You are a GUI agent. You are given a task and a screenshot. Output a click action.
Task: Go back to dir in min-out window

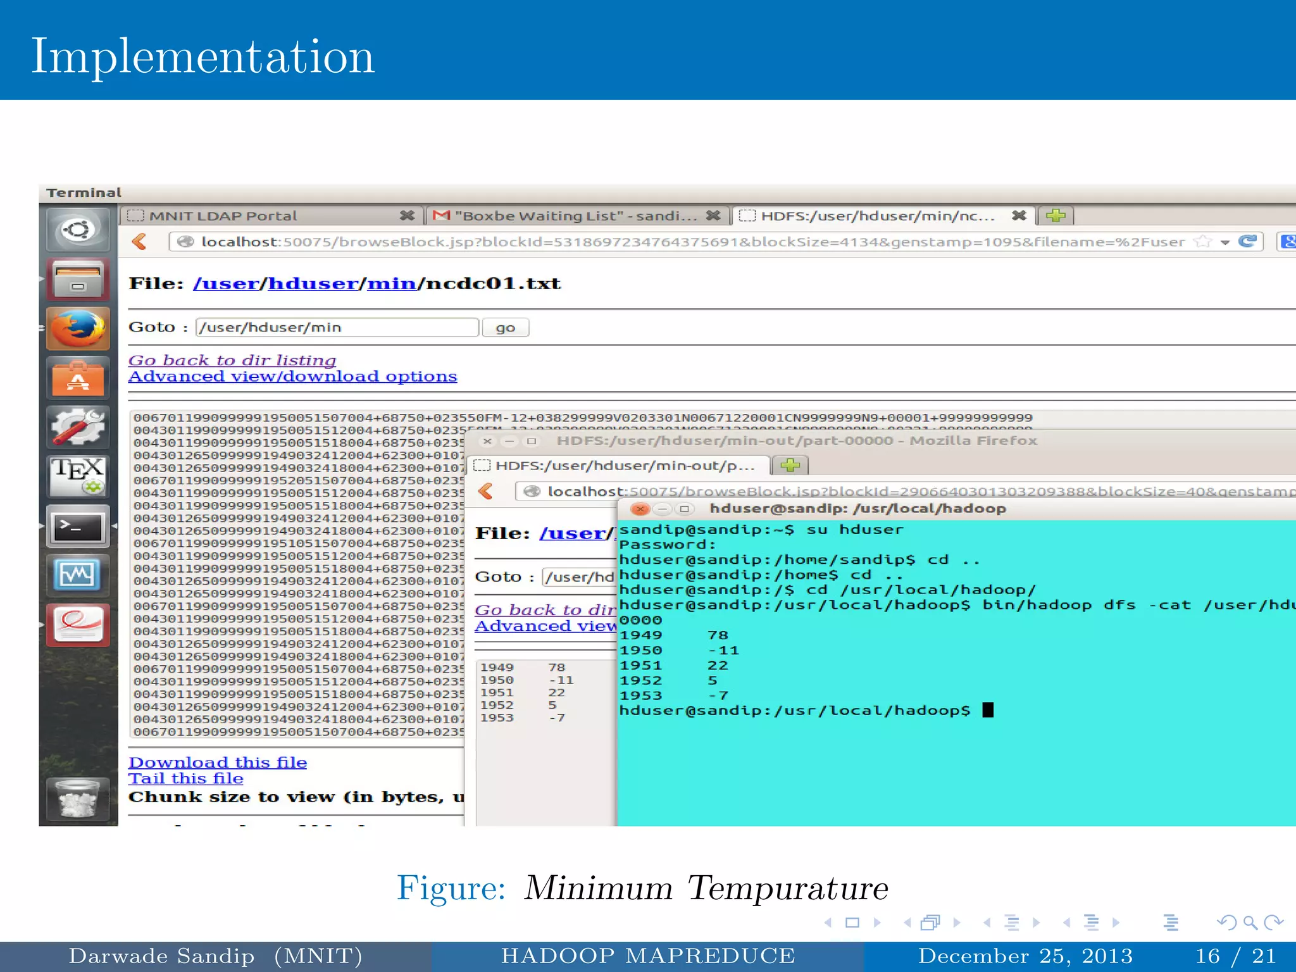(546, 610)
